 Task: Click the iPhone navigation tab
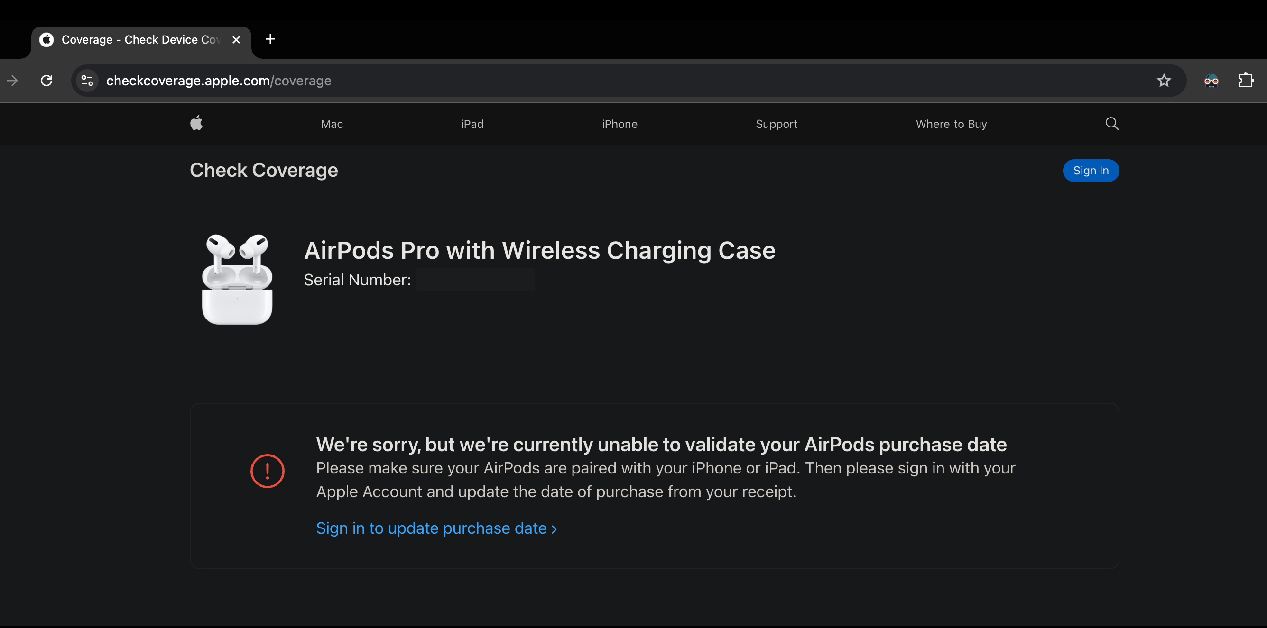point(620,124)
